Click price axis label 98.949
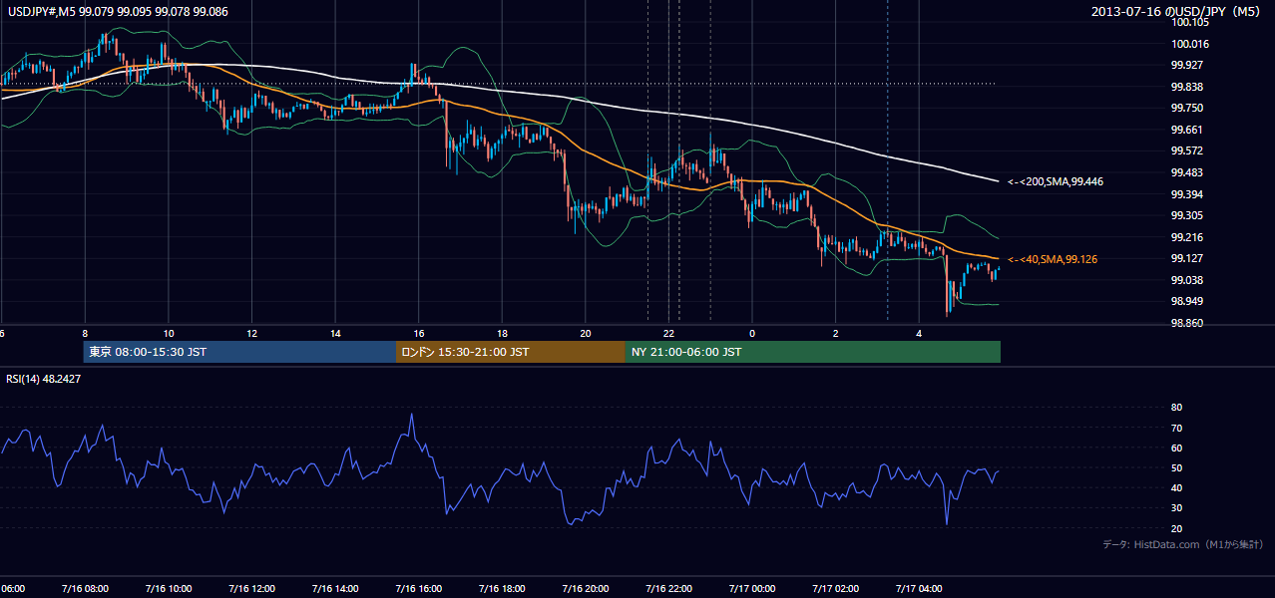Screen dimensions: 1275x598 click(x=1188, y=301)
